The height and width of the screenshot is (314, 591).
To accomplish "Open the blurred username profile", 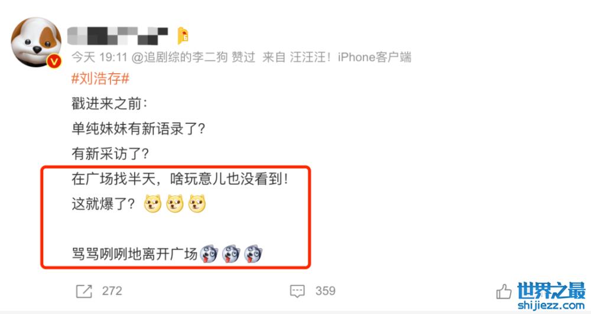I will point(118,36).
